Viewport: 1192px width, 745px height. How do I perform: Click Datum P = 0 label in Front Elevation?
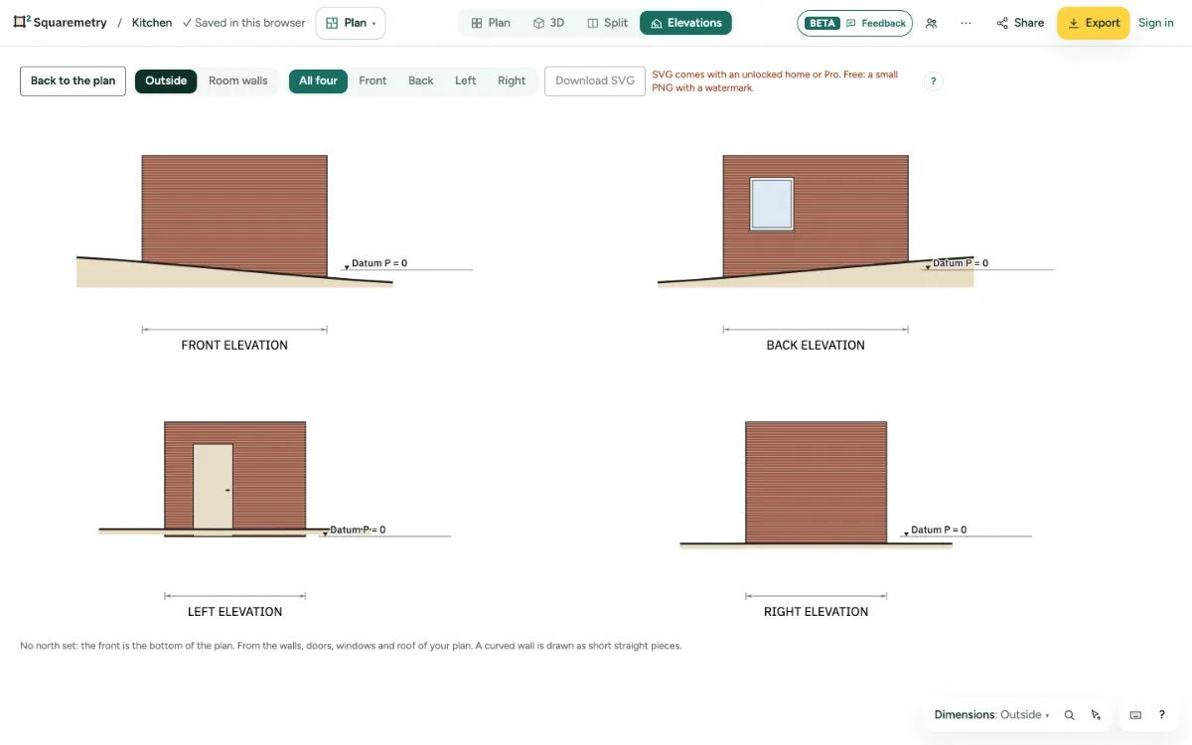[x=379, y=263]
